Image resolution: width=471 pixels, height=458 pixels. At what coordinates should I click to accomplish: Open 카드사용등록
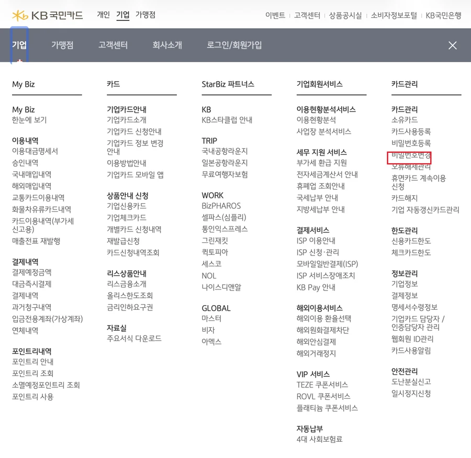point(411,131)
